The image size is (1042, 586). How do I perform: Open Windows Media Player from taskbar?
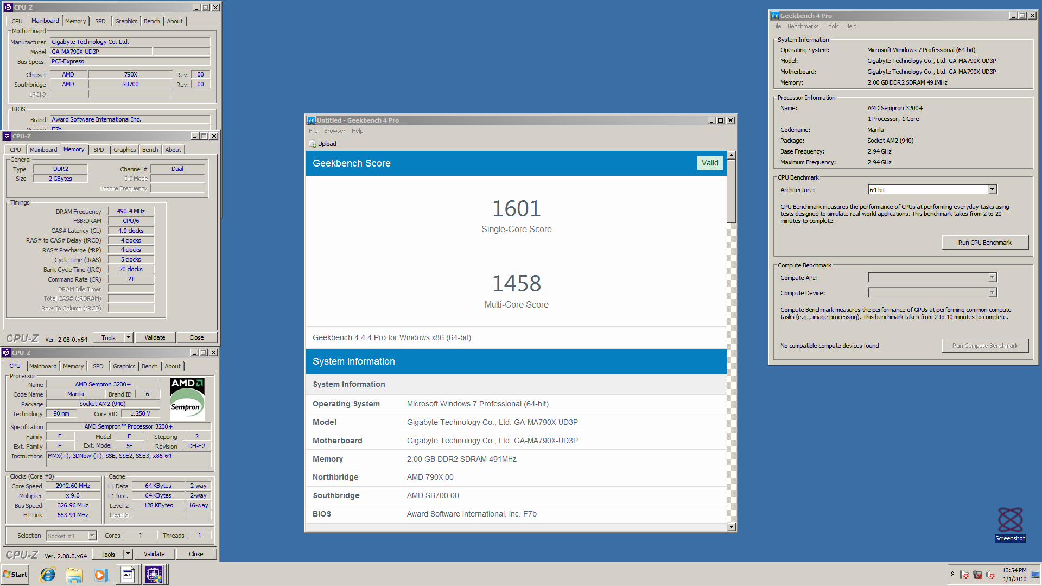(x=100, y=575)
